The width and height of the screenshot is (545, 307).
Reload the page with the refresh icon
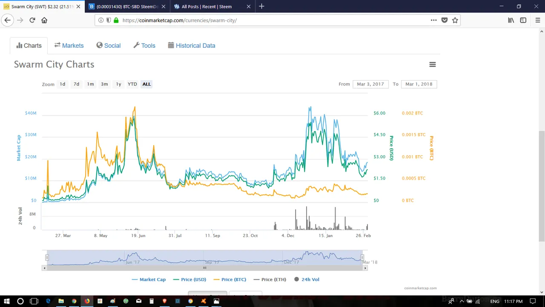(x=32, y=20)
